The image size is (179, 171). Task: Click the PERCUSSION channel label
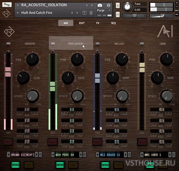(x=76, y=44)
